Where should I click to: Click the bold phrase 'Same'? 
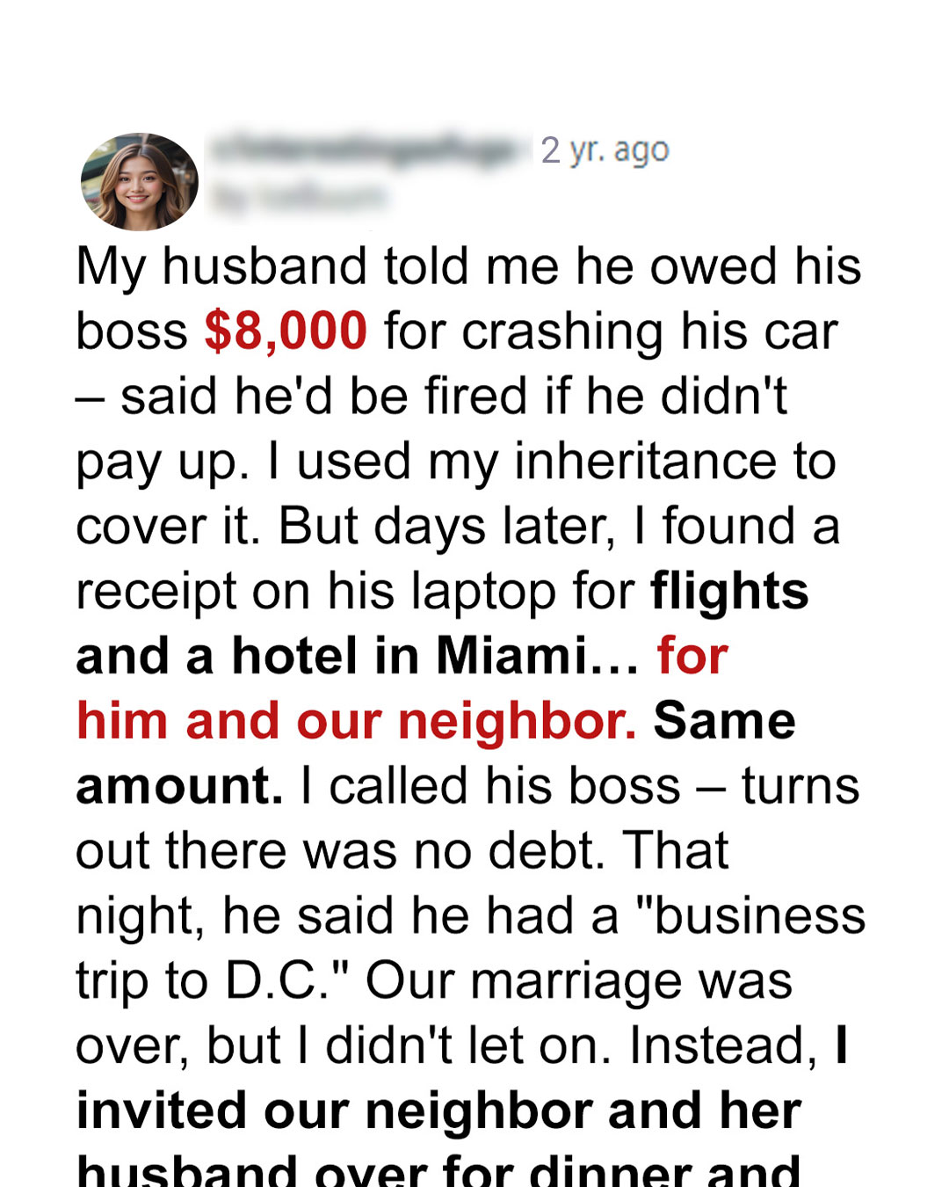coord(724,721)
